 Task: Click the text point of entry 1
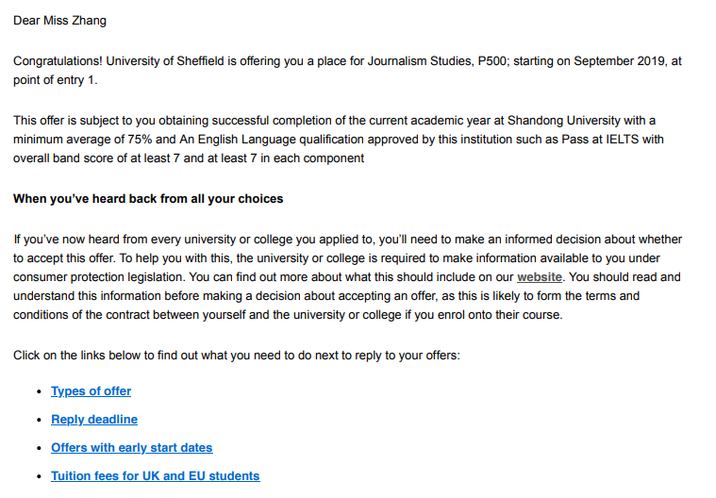click(56, 80)
